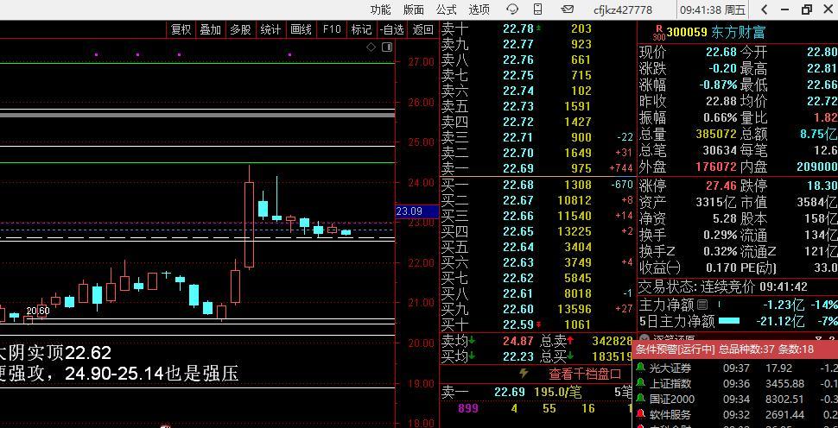The height and width of the screenshot is (428, 838).
Task: Open the 版面 menu
Action: (414, 9)
